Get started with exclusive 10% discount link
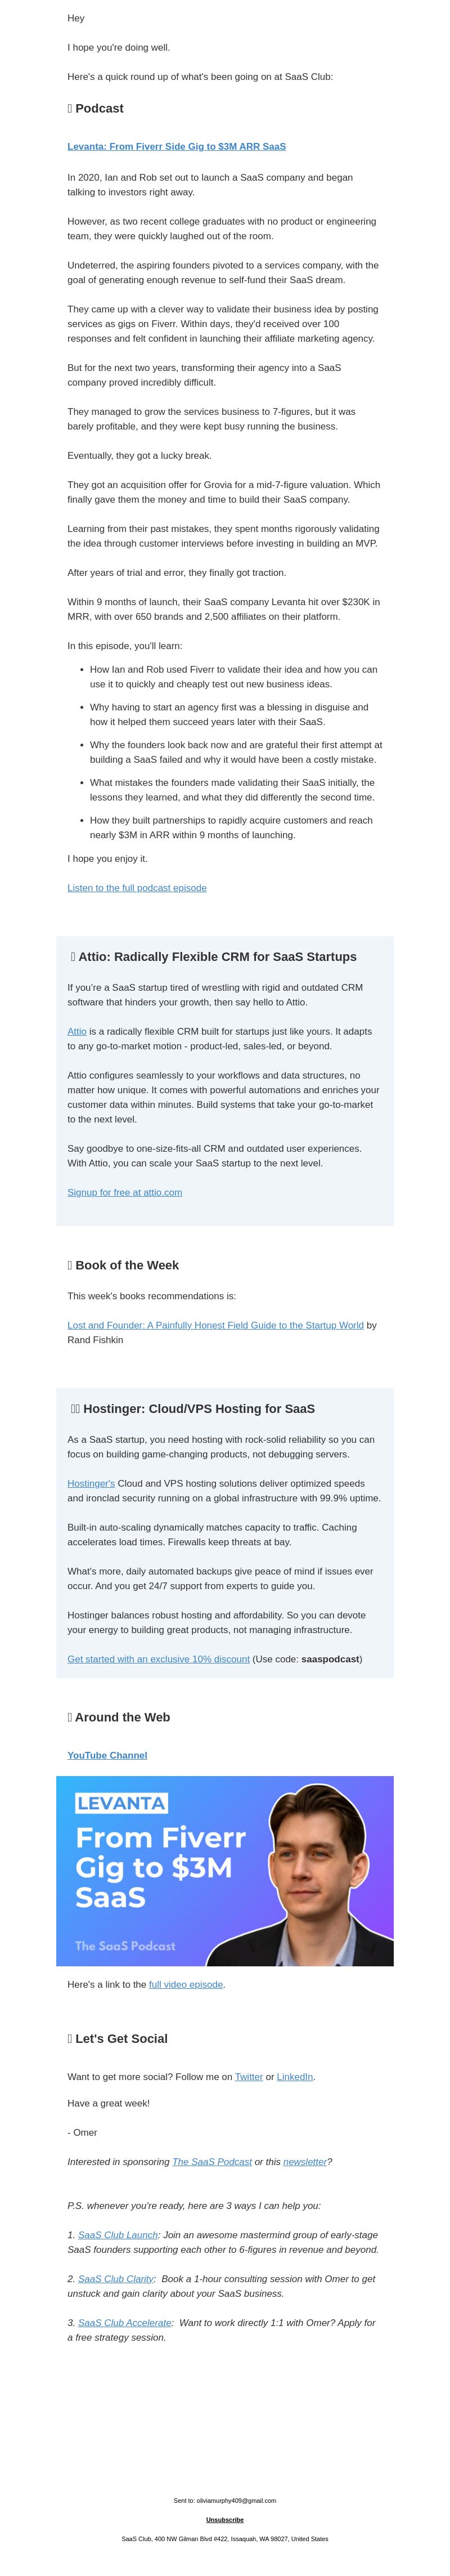The height and width of the screenshot is (2576, 450). [x=158, y=1659]
